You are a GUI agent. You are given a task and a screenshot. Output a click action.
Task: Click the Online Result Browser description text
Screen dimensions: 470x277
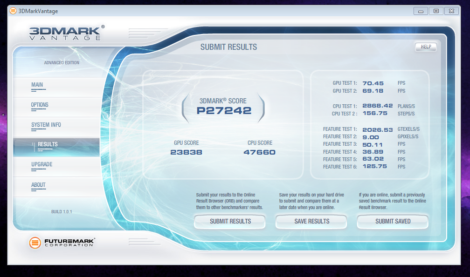click(x=229, y=201)
